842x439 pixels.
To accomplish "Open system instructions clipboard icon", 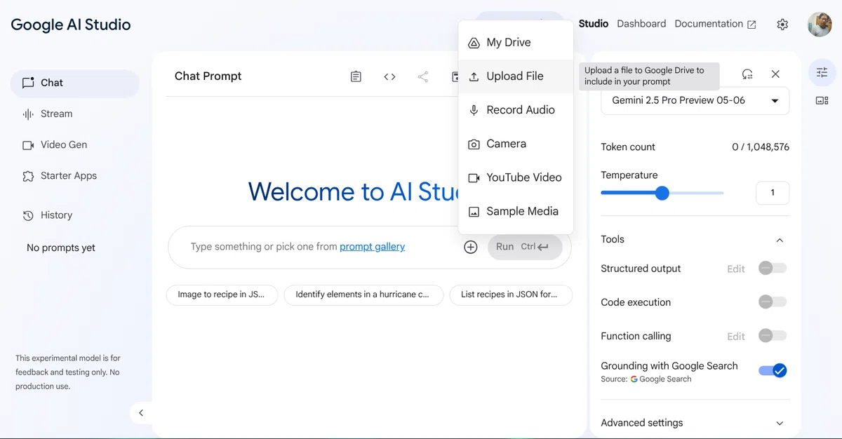I will 356,76.
